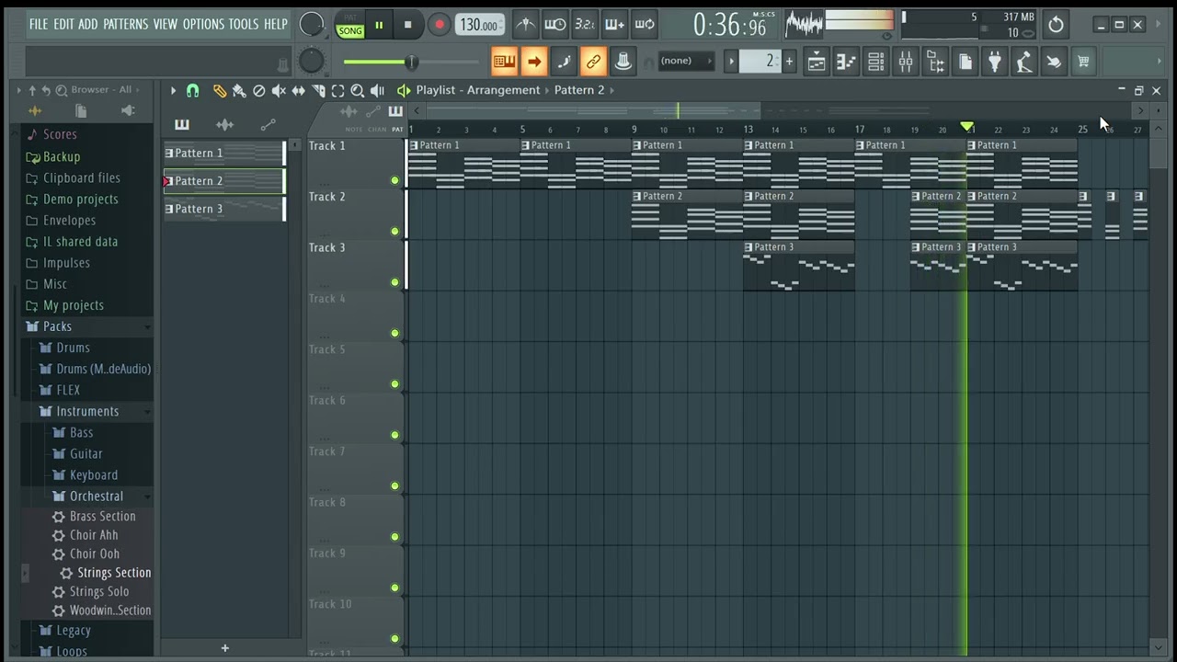Click the tempo display 130.000

[479, 25]
